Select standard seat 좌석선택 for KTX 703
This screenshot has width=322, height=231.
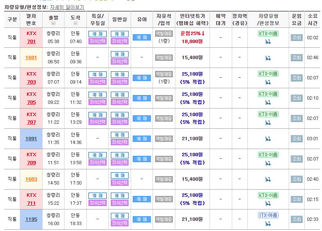pos(120,82)
